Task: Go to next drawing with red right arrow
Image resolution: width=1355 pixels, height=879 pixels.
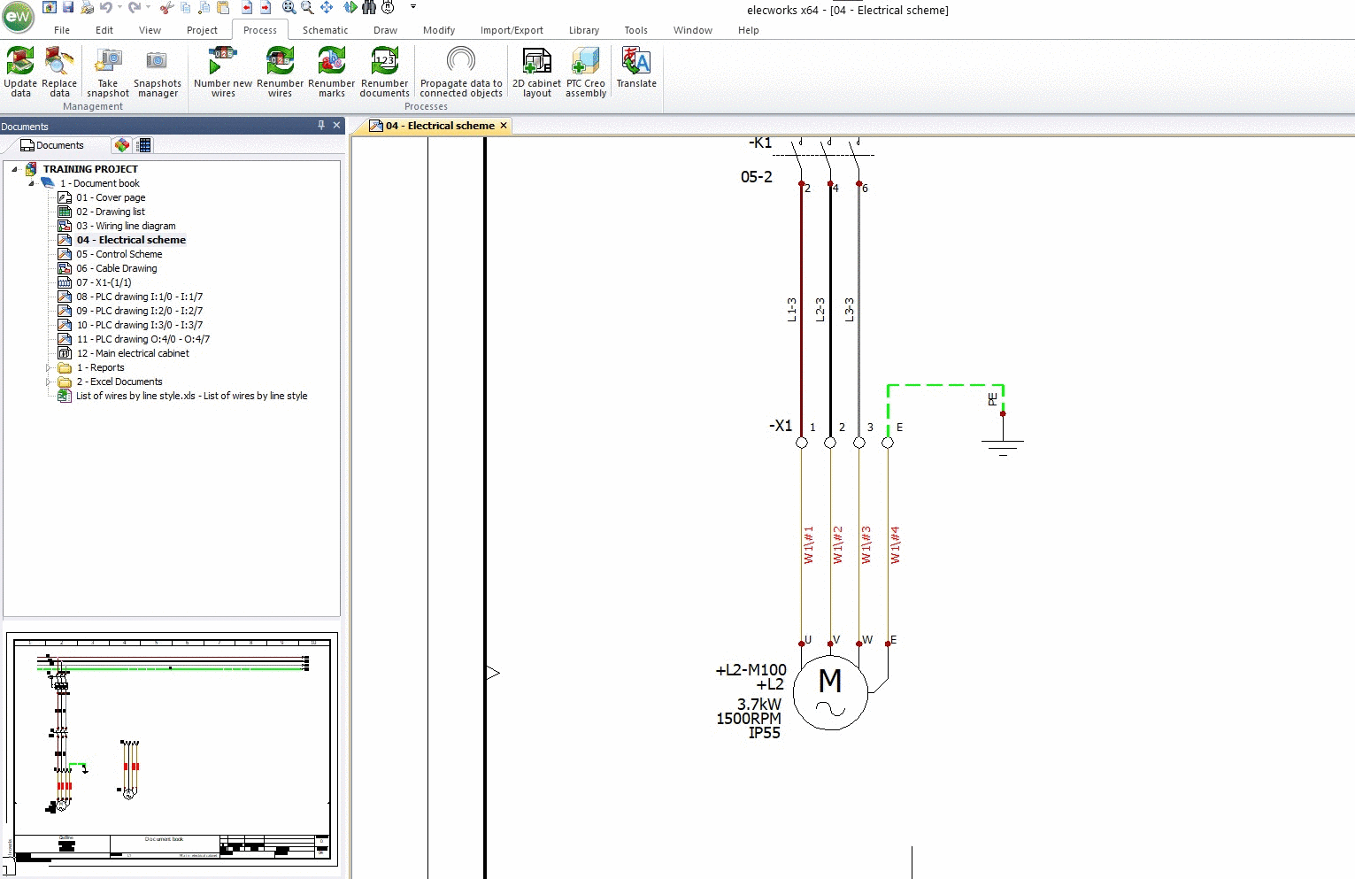Action: [x=265, y=7]
